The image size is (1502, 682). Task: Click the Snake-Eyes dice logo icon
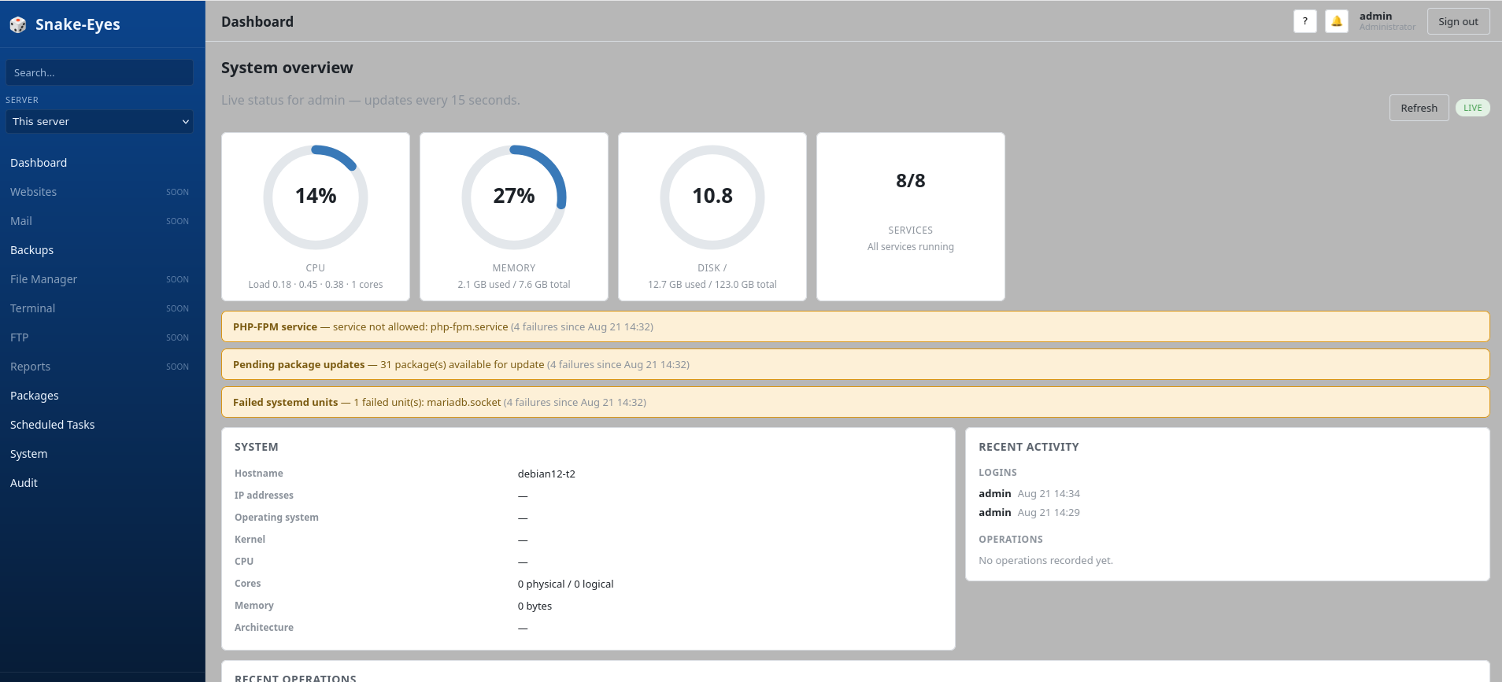point(18,24)
